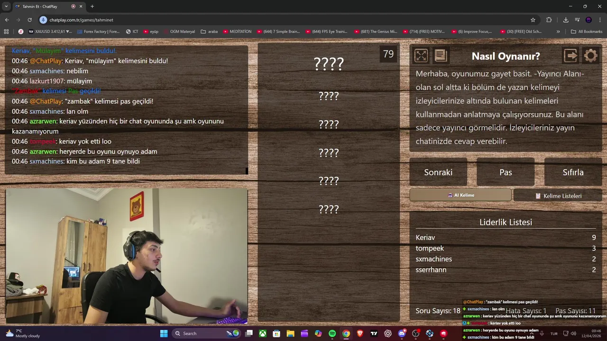Image resolution: width=607 pixels, height=341 pixels.
Task: Open the media control toolbar icon
Action: pyautogui.click(x=577, y=20)
